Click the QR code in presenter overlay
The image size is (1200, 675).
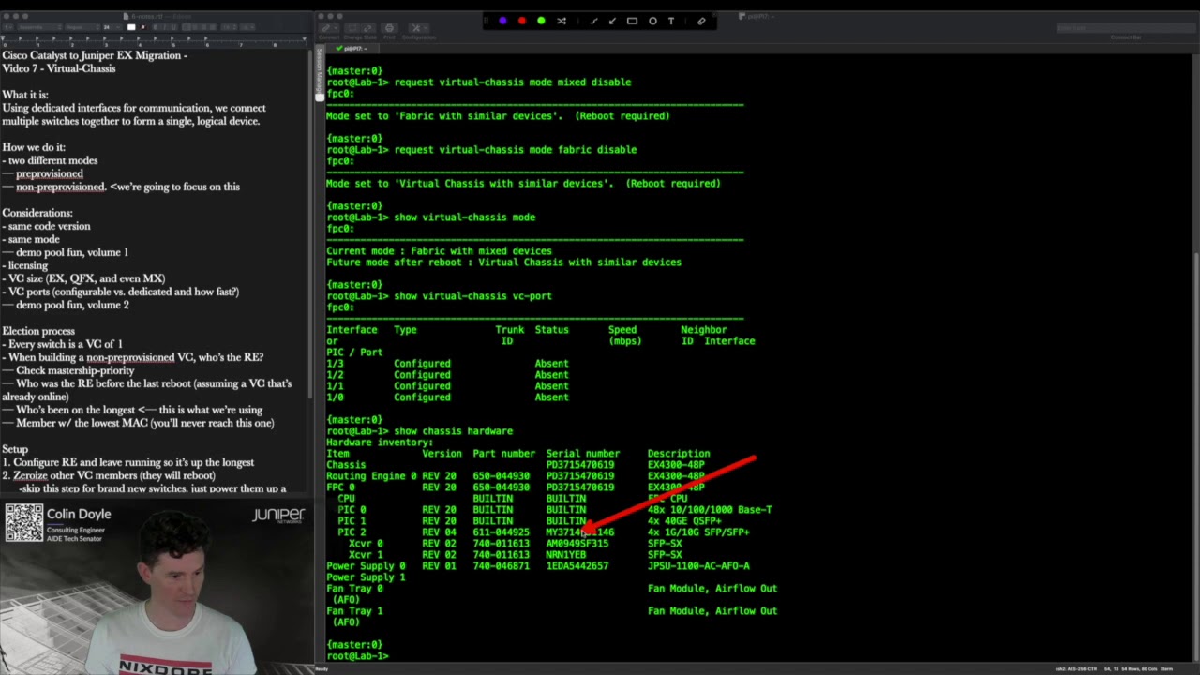24,523
